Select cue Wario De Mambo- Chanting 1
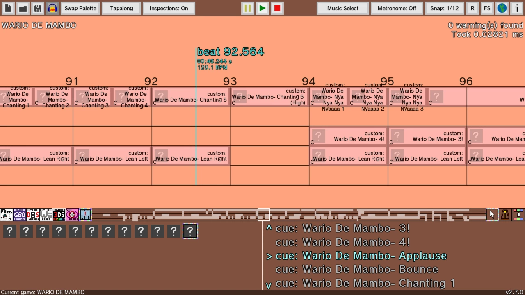 [x=365, y=283]
